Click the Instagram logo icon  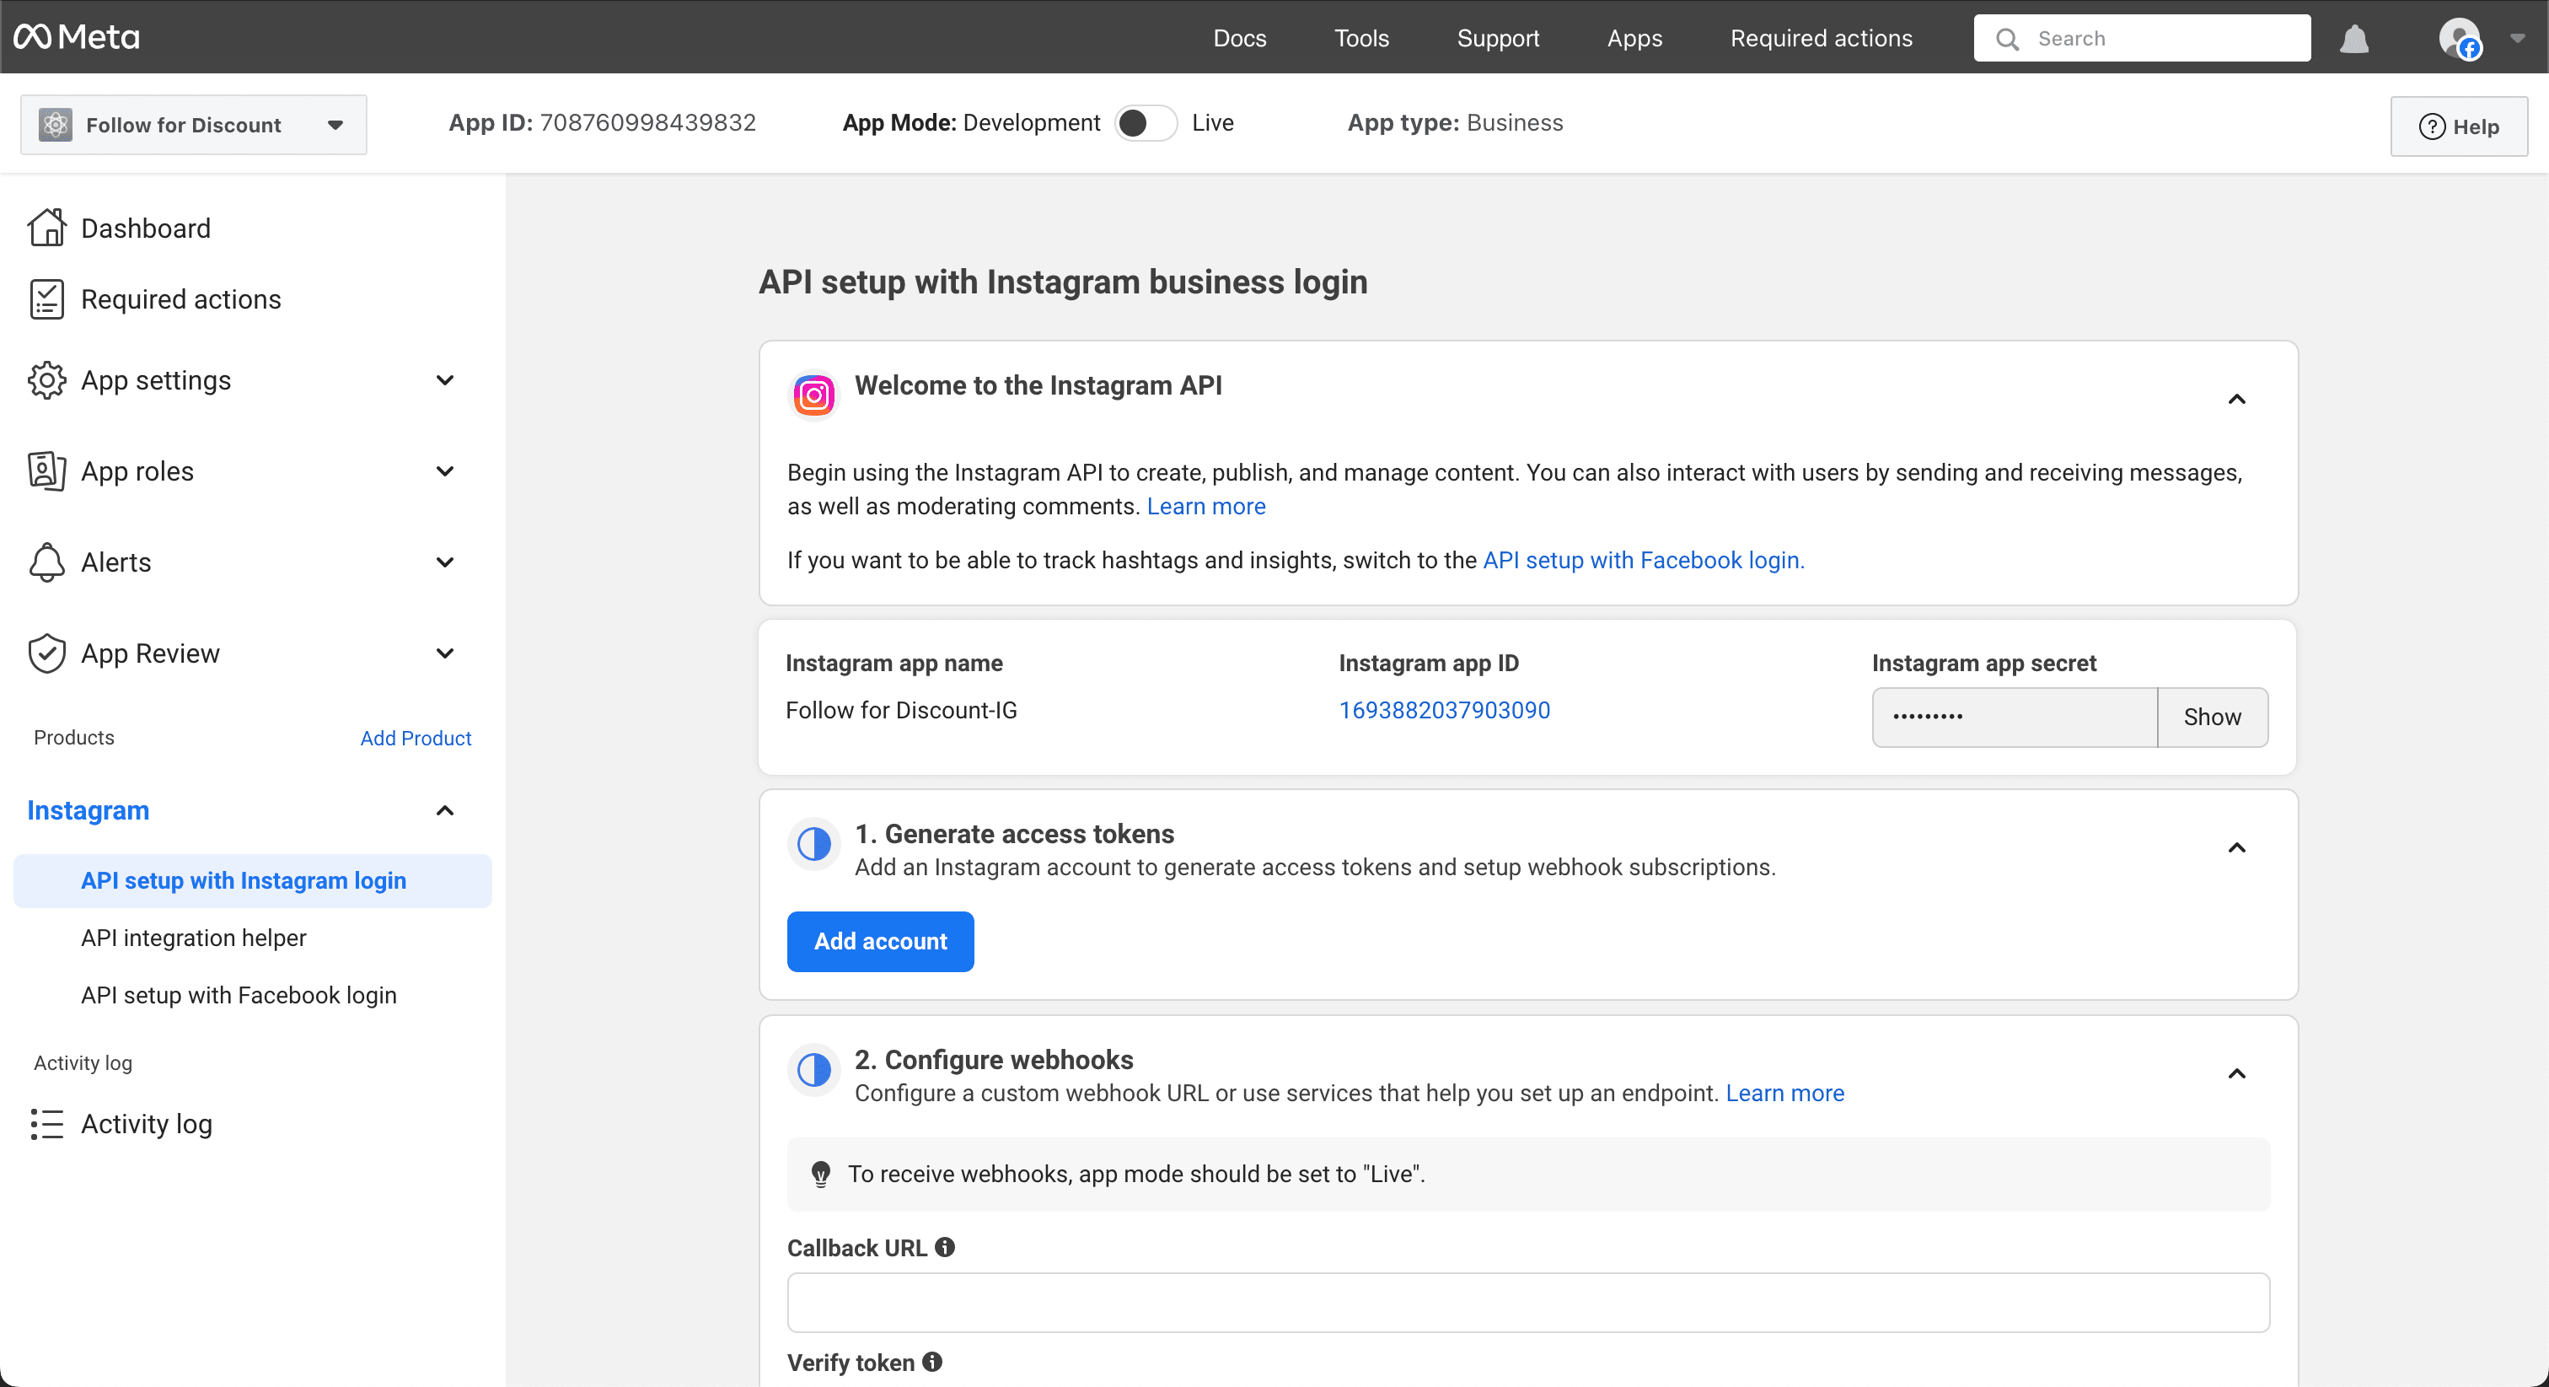click(x=813, y=396)
